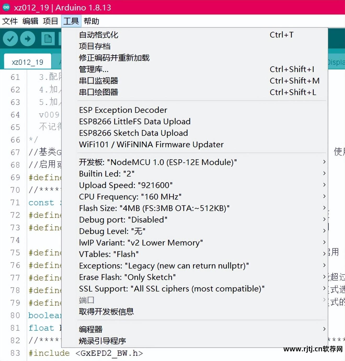Select 烧录引导程序 to burn bootloader
This screenshot has width=345, height=361.
(x=102, y=341)
